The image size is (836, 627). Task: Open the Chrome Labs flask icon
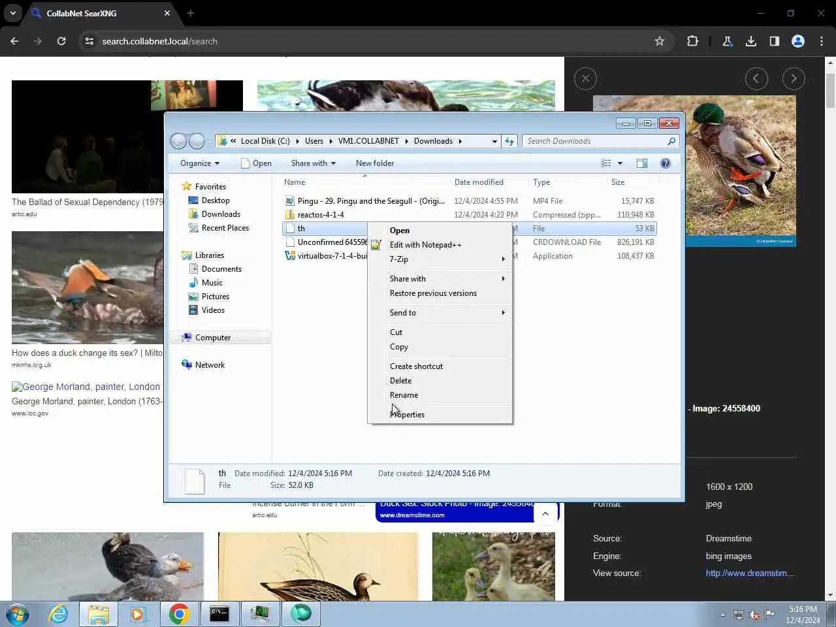pyautogui.click(x=727, y=41)
